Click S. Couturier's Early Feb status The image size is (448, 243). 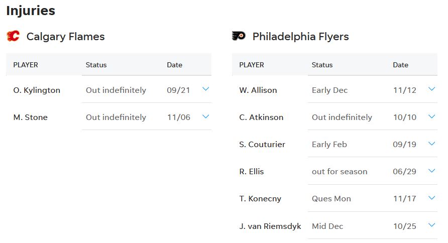pyautogui.click(x=329, y=145)
